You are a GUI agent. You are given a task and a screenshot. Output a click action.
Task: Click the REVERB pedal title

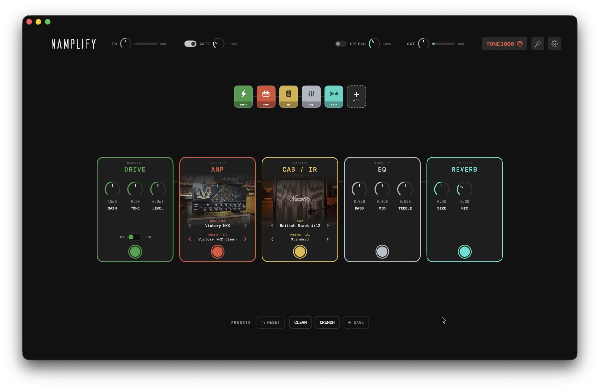coord(464,169)
